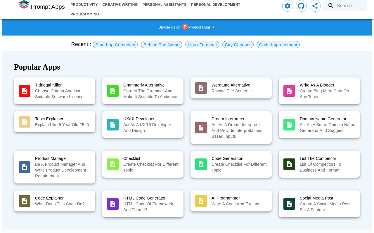Open Topic Explainer app title
The height and width of the screenshot is (233, 374).
(x=49, y=119)
